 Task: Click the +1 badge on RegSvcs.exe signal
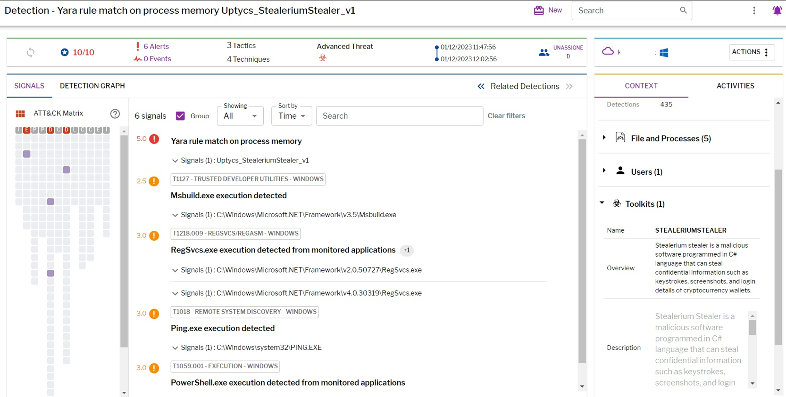[407, 251]
